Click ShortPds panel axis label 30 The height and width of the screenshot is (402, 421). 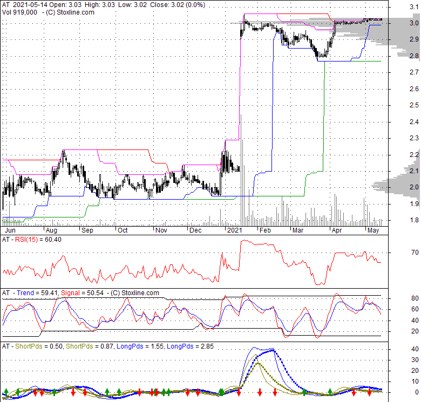point(415,360)
